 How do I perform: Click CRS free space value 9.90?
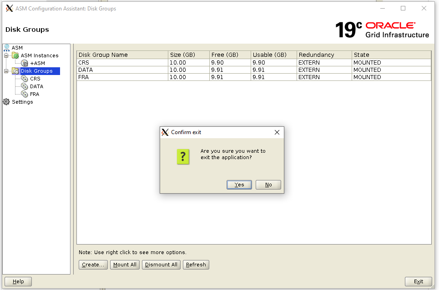(x=230, y=63)
